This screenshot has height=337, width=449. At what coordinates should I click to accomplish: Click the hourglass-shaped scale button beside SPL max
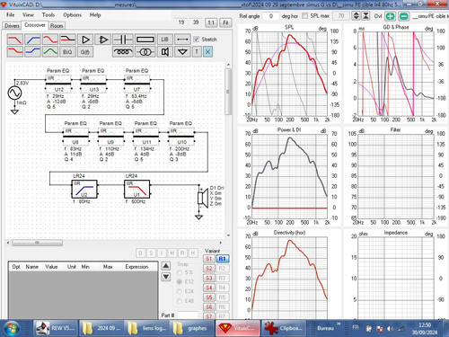[x=365, y=16]
